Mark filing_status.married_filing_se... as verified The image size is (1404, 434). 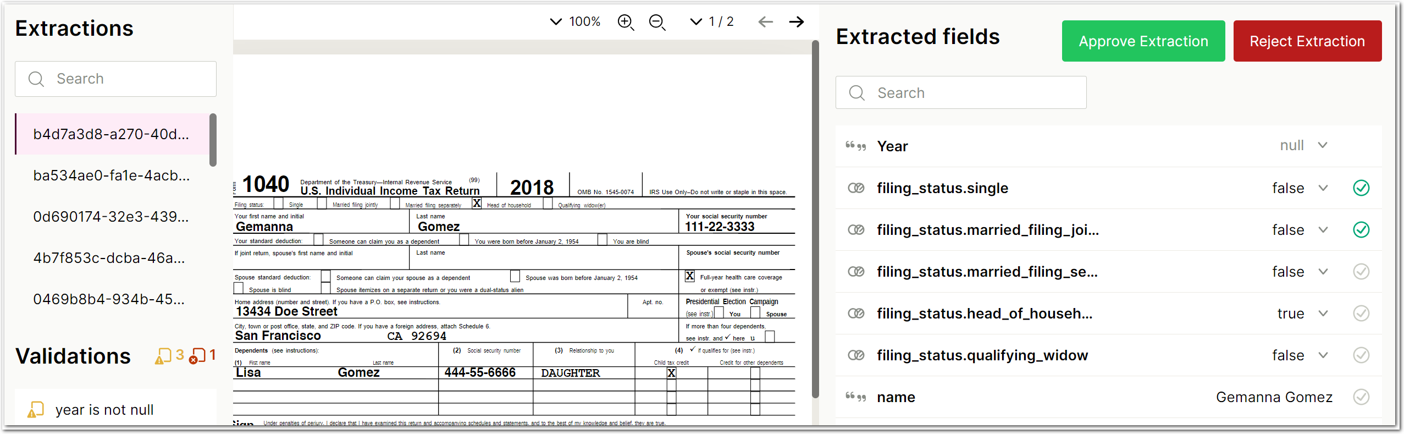point(1361,272)
